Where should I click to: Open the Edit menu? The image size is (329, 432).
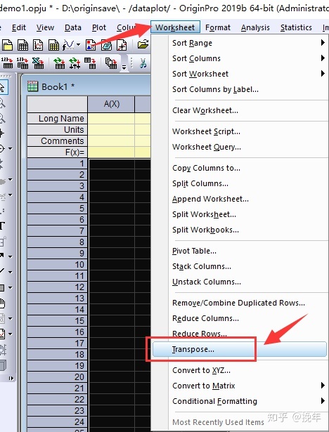click(19, 27)
